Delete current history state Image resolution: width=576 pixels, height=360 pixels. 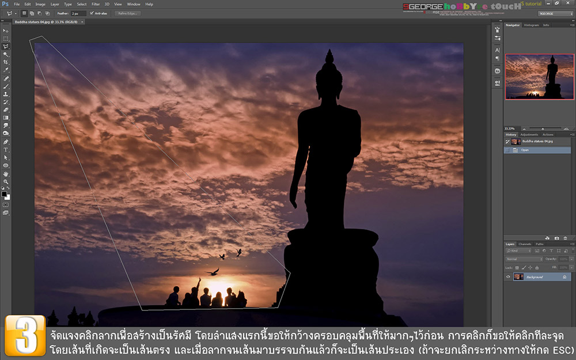coord(566,238)
